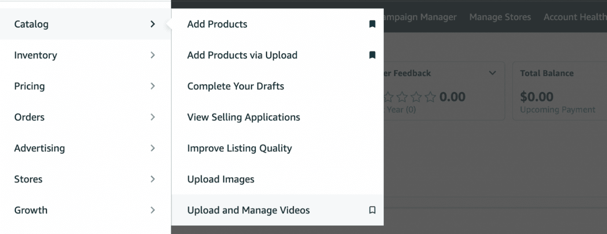Expand the Pricing submenu chevron
The height and width of the screenshot is (234, 607).
153,86
